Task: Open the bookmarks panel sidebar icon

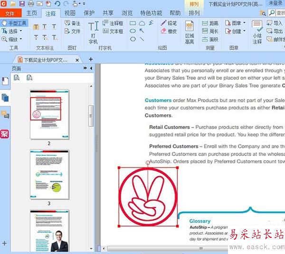Action: point(5,81)
